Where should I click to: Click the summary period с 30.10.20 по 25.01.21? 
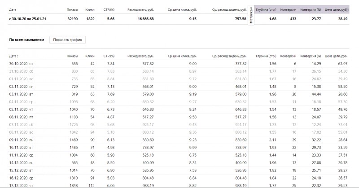pyautogui.click(x=27, y=19)
